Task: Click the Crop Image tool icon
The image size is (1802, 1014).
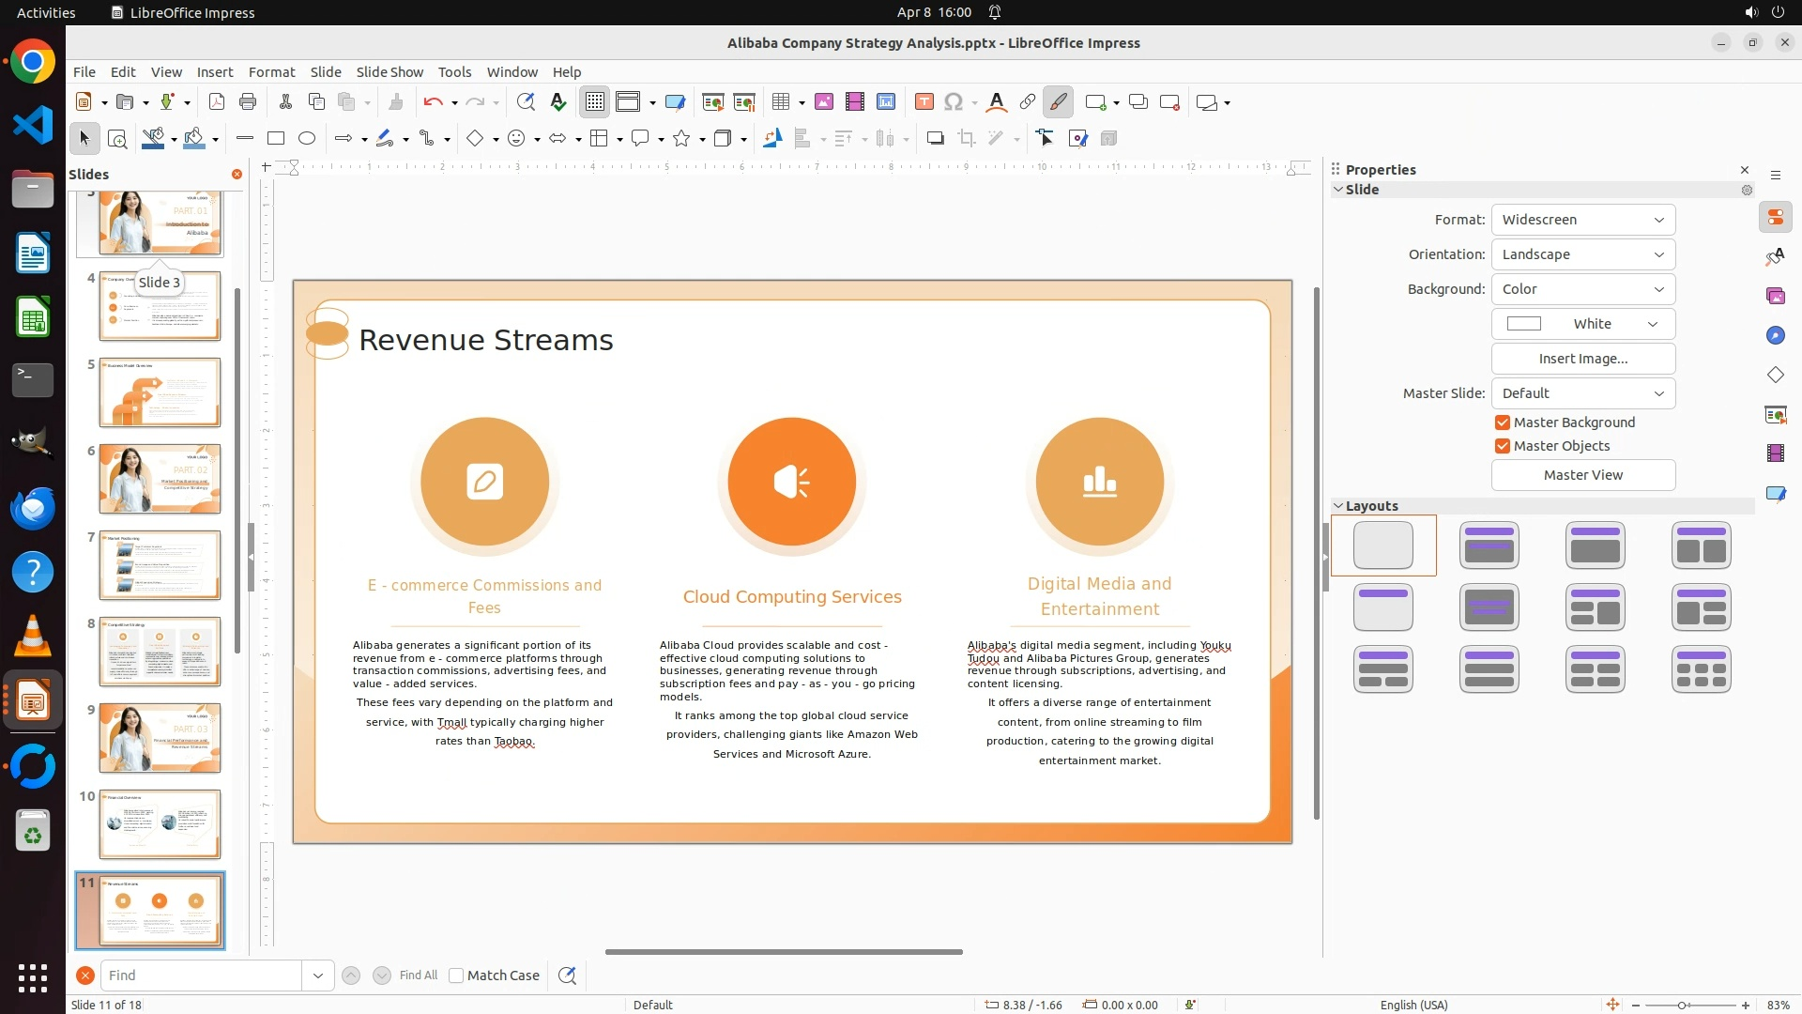Action: tap(966, 139)
